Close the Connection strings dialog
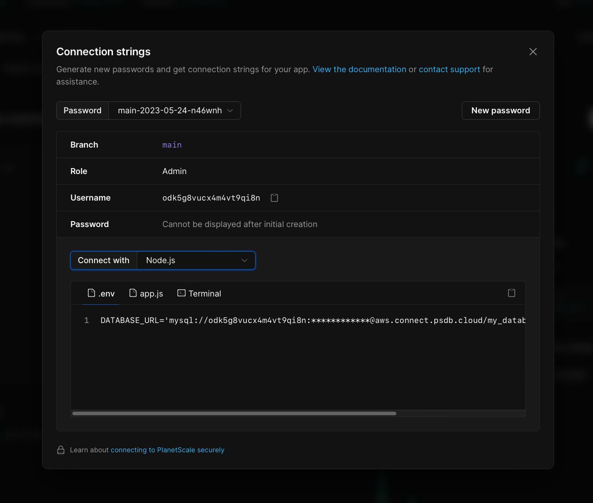This screenshot has height=503, width=593. point(533,52)
